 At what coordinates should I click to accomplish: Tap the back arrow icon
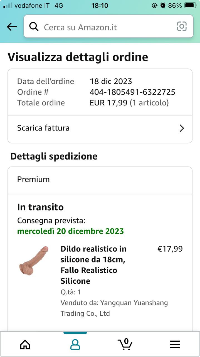[x=12, y=27]
